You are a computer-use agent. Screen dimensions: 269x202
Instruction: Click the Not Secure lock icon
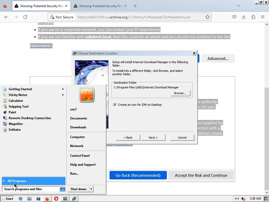click(52, 17)
